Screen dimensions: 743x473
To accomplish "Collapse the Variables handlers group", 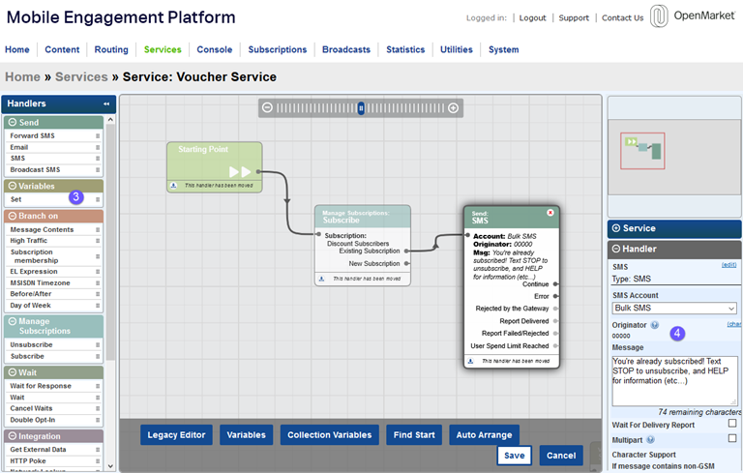I will point(13,186).
